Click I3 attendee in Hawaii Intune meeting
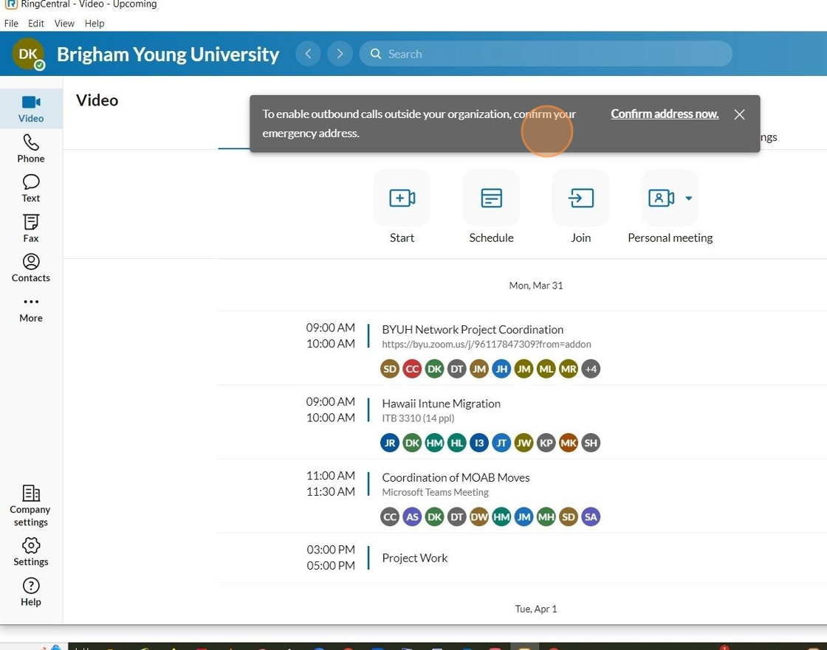 (479, 443)
